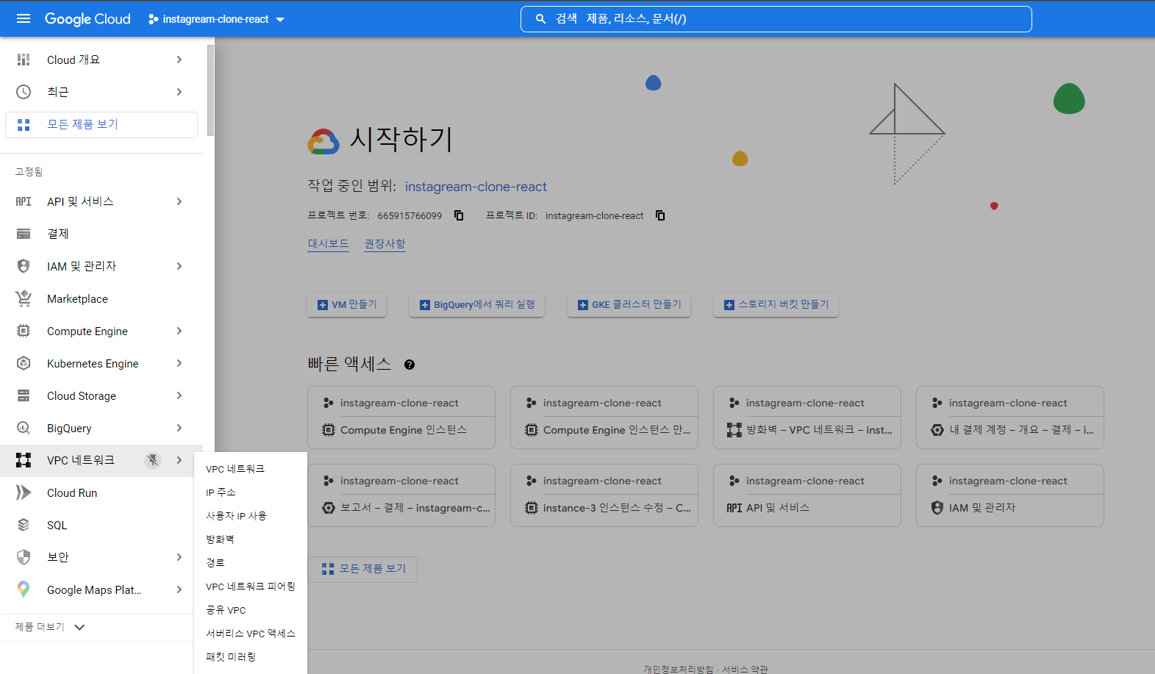Open IAM 및 관리자 quick access card

point(1010,495)
